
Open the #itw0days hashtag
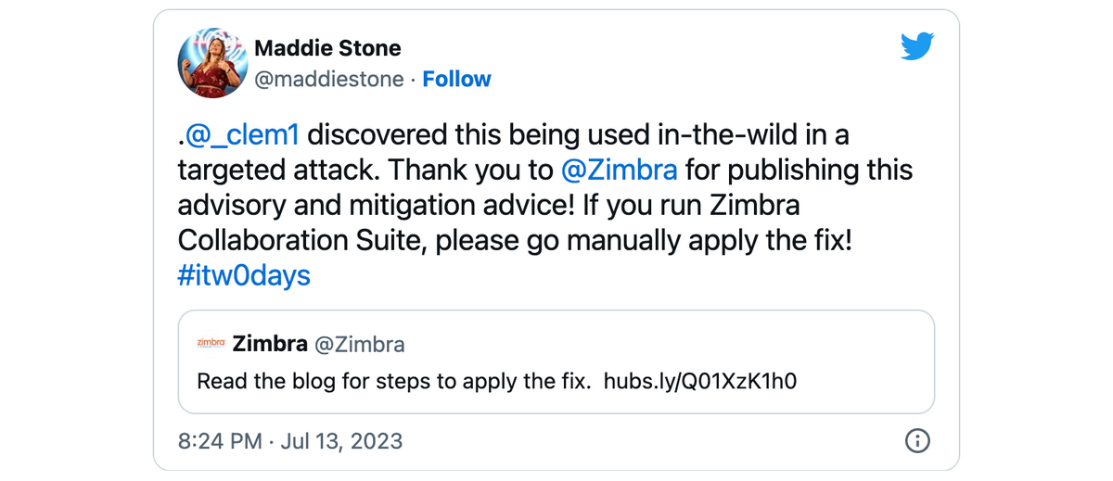click(x=244, y=275)
